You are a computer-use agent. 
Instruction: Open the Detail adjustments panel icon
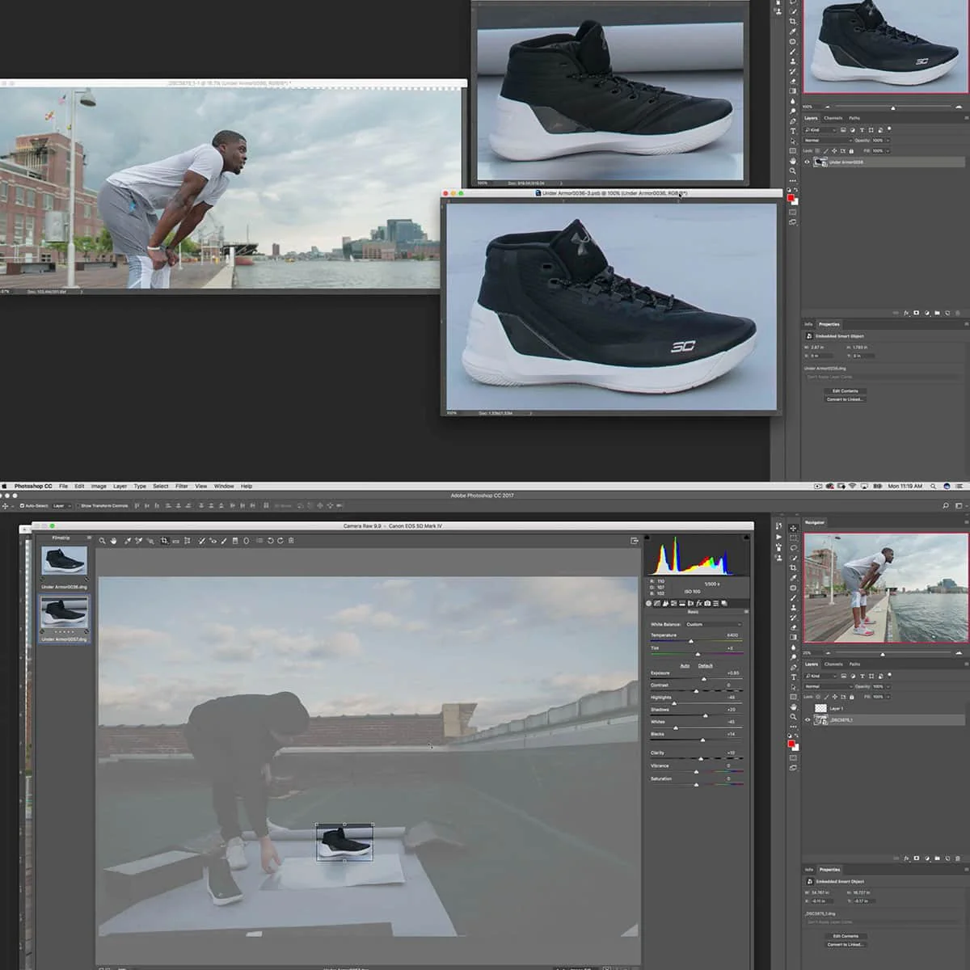664,604
